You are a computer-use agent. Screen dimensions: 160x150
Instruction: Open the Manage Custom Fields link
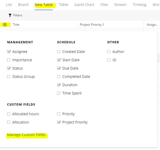[26, 135]
